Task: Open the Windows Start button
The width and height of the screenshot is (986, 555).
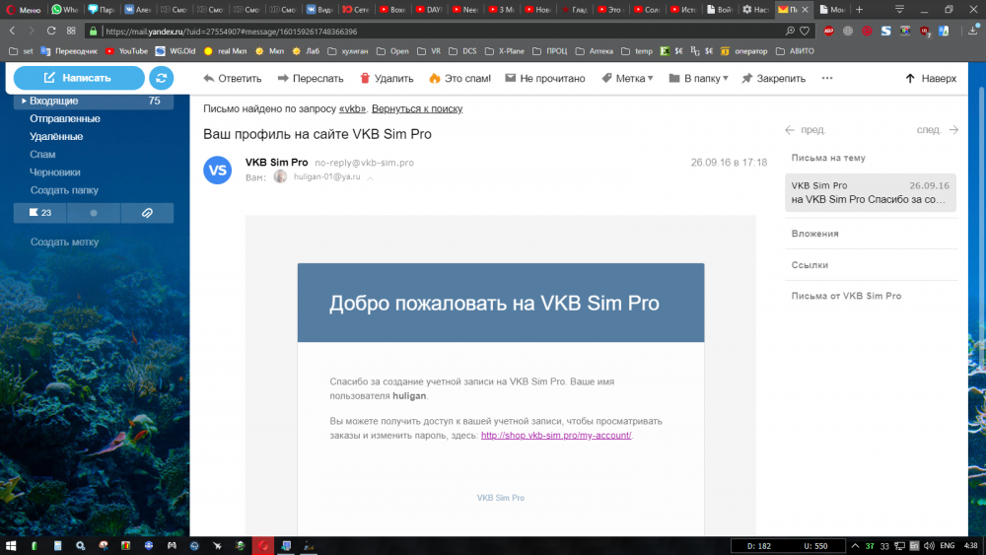Action: coord(11,545)
